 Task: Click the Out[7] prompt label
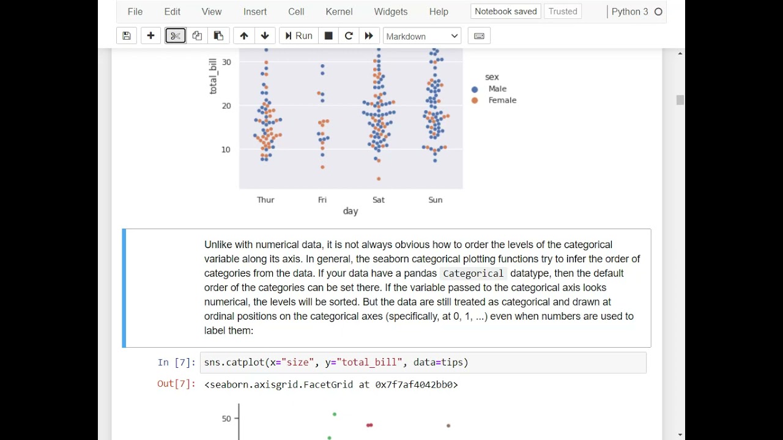176,384
